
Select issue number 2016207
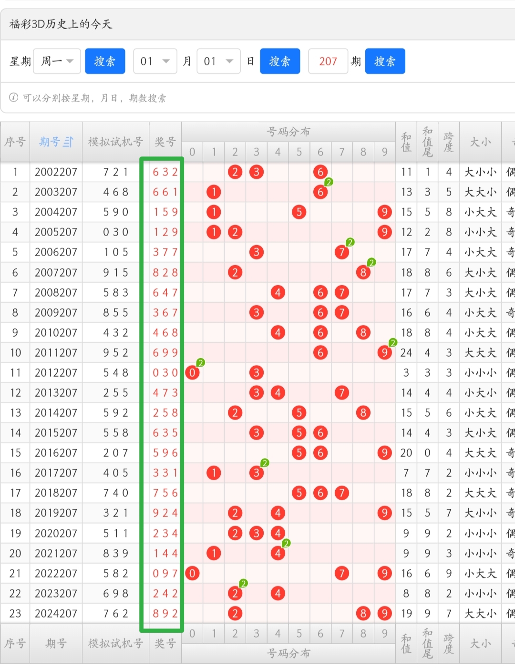pyautogui.click(x=56, y=453)
